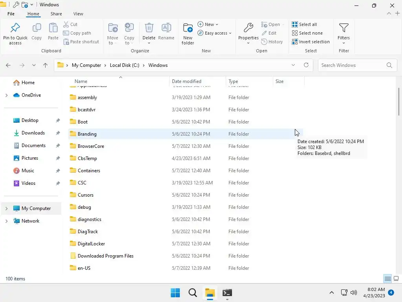Screen dimensions: 402x302
Task: Open the recent locations dropdown arrow
Action: click(34, 65)
